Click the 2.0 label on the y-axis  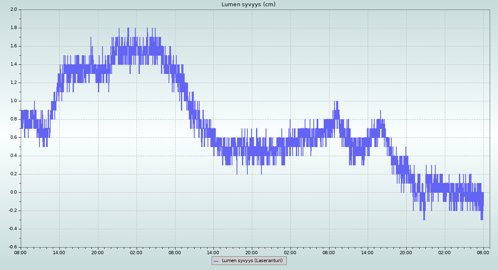coord(13,10)
